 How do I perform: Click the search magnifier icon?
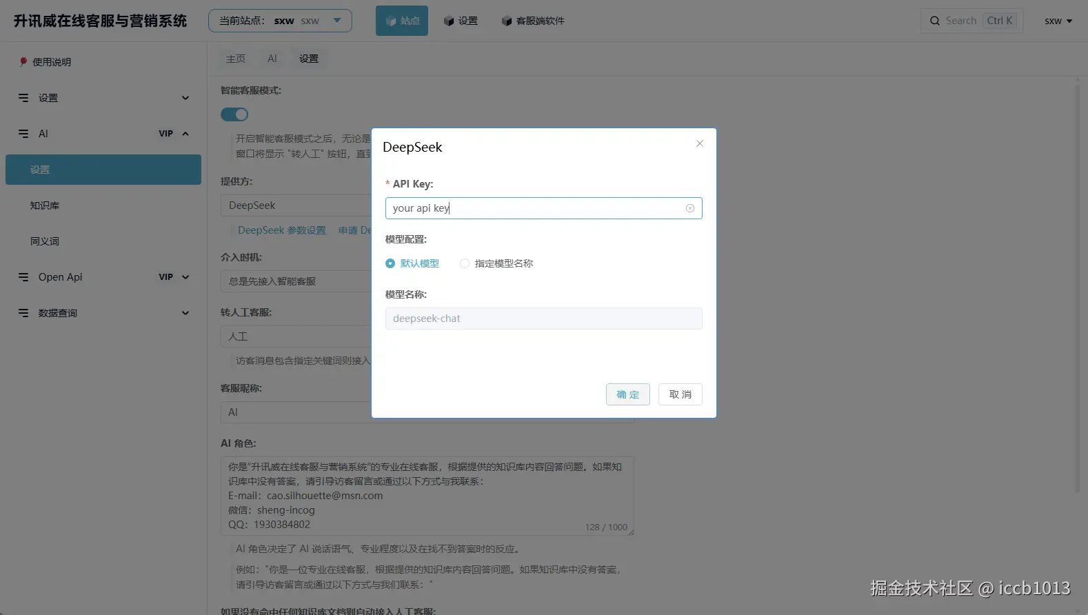coord(935,21)
